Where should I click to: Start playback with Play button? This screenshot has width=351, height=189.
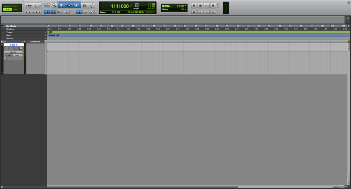[207, 5]
